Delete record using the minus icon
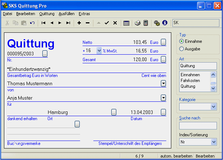This screenshot has height=160, width=223. 88,23
